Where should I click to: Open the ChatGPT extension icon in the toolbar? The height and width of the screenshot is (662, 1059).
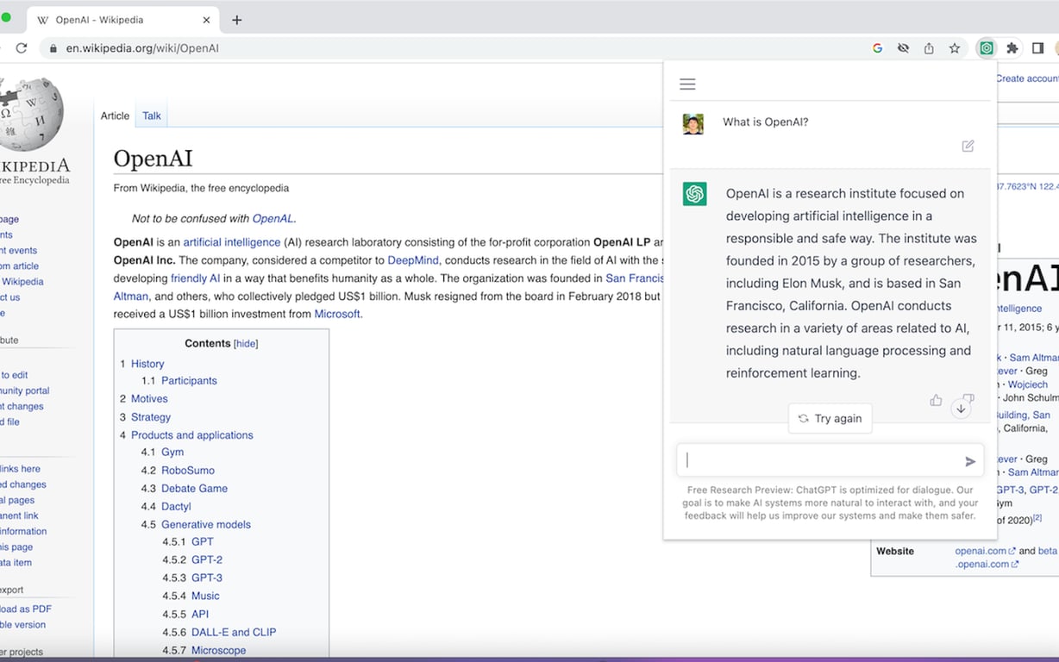pos(986,48)
